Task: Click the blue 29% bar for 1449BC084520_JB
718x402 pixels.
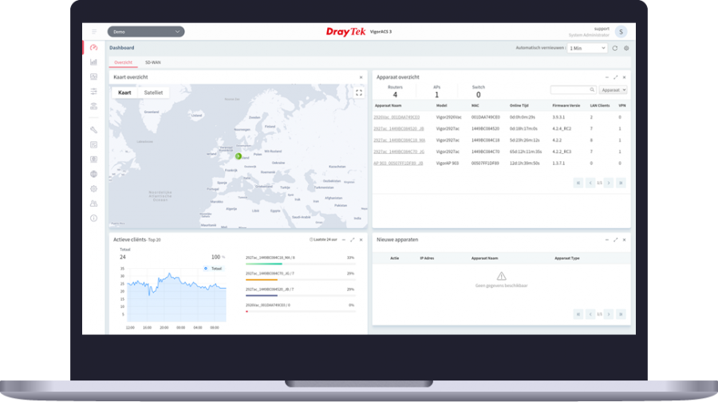Action: (x=262, y=295)
